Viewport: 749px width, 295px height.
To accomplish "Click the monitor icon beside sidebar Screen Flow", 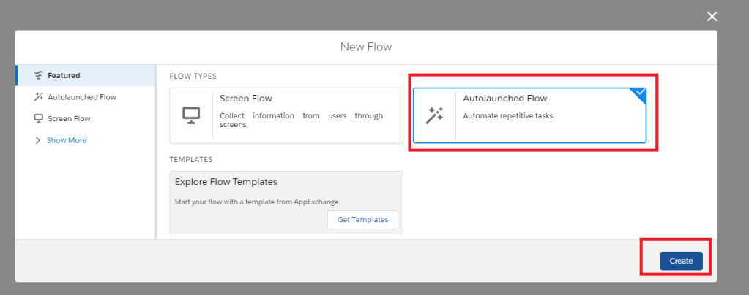I will pos(38,118).
